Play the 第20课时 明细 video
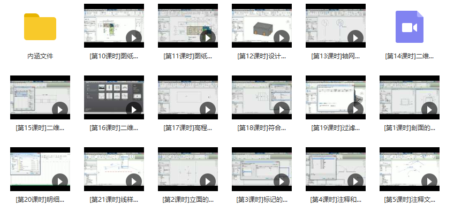The image size is (454, 212). [60, 181]
